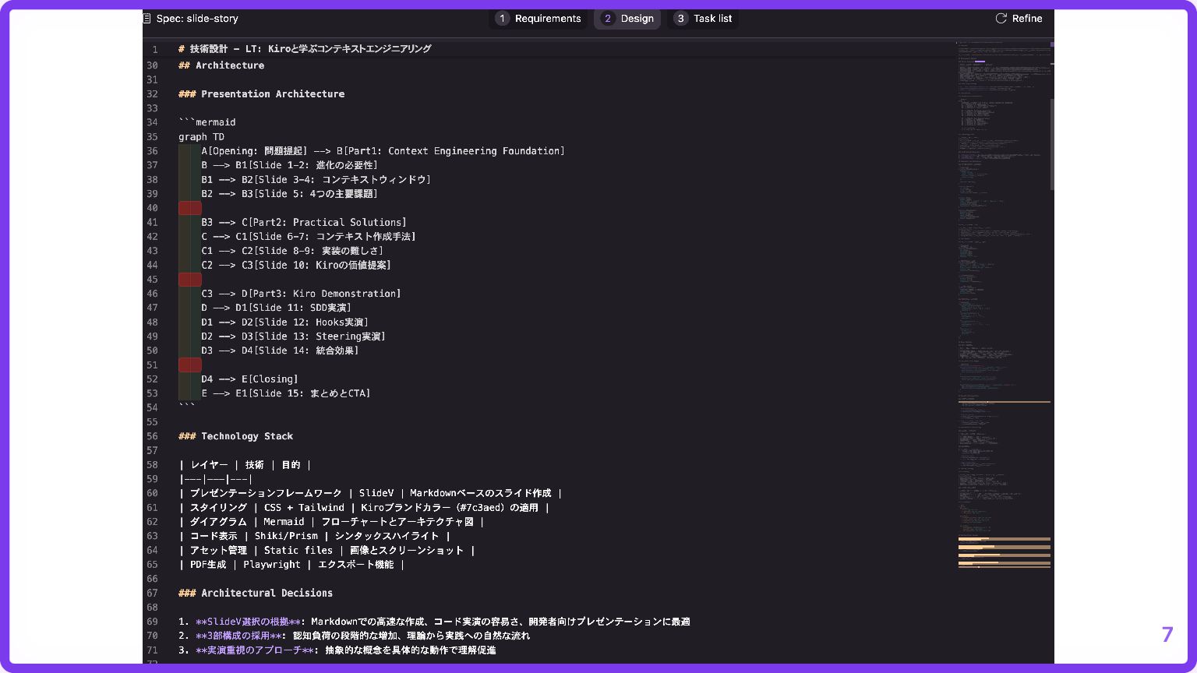This screenshot has height=673, width=1197.
Task: Click the Refine button
Action: [x=1019, y=19]
